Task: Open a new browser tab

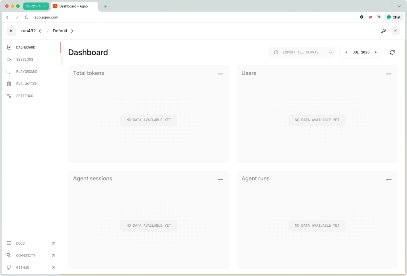Action: [105, 6]
